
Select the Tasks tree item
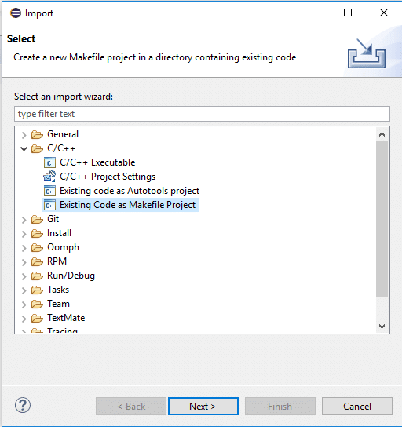click(x=58, y=290)
